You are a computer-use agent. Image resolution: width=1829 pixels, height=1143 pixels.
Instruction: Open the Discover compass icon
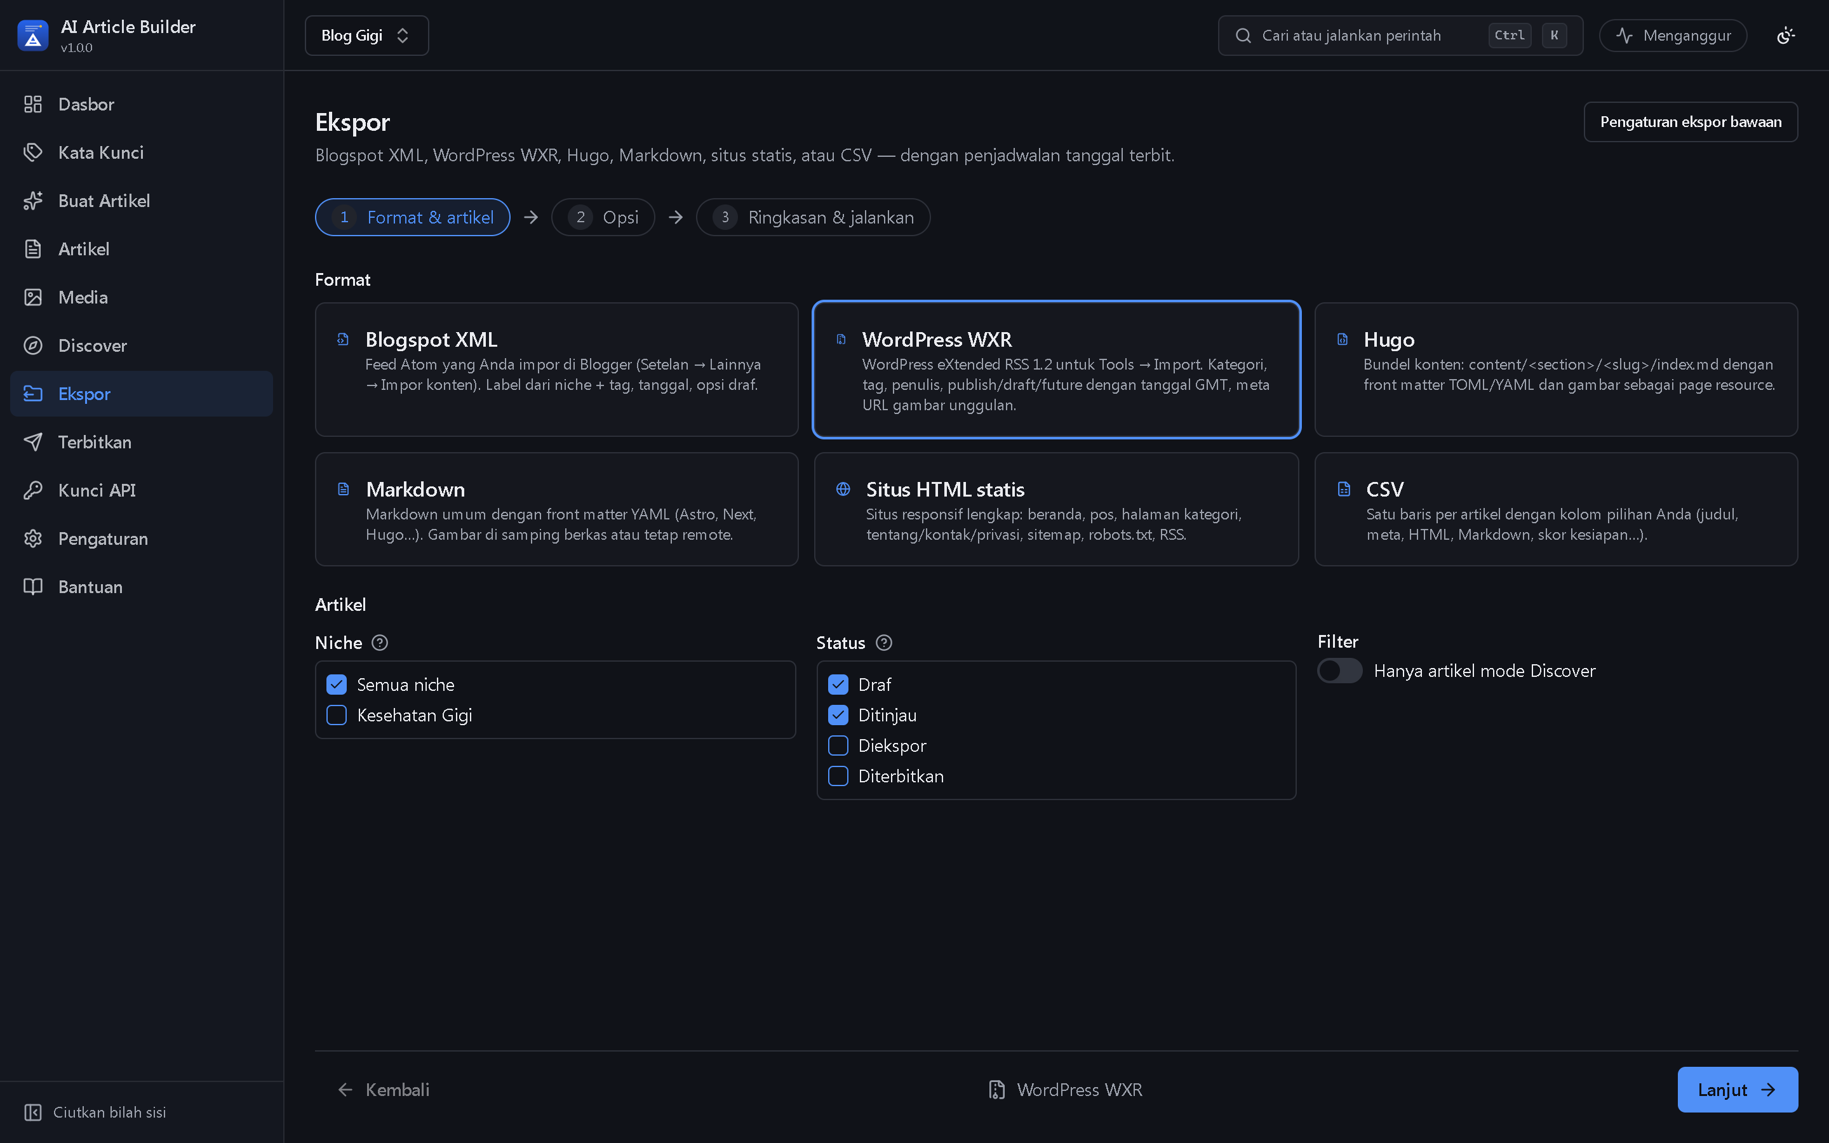(32, 345)
